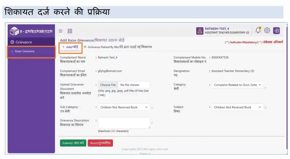The image size is (290, 159).
Task: Click the user avatar icon
Action: coord(200,31)
